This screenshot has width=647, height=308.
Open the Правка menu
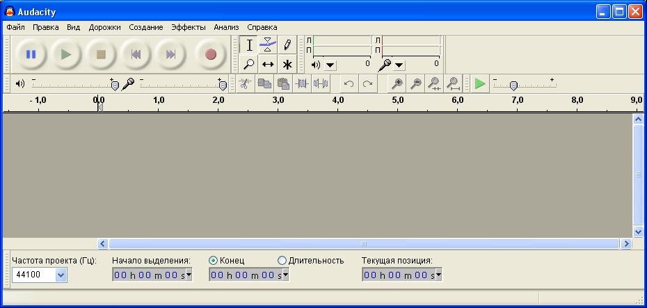[45, 27]
